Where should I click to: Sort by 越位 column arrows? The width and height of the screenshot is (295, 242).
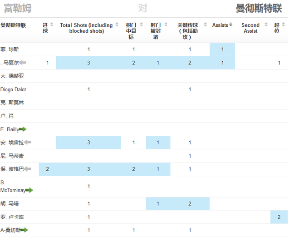(x=284, y=25)
